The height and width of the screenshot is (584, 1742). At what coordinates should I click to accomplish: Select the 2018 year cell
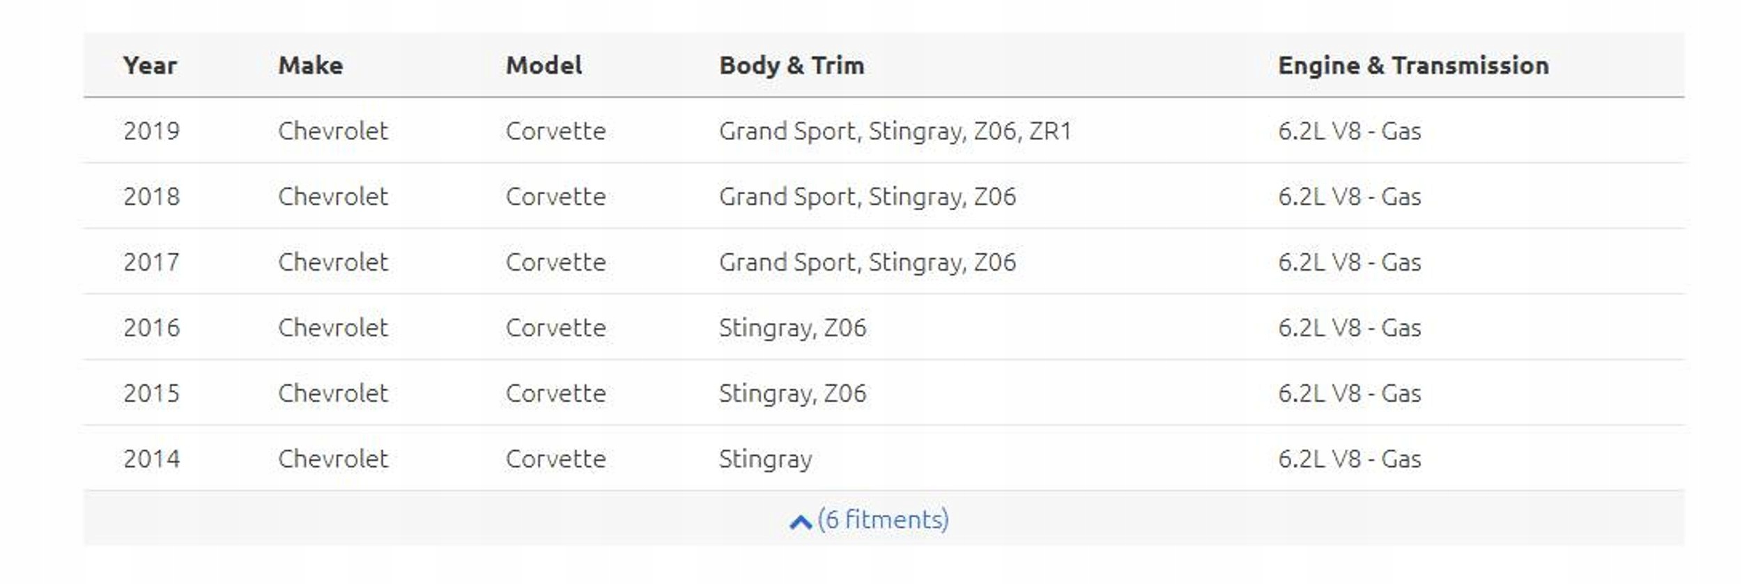coord(151,197)
